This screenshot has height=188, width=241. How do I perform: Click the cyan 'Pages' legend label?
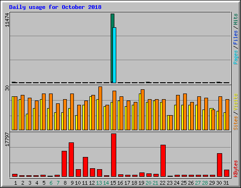[x=235, y=57]
